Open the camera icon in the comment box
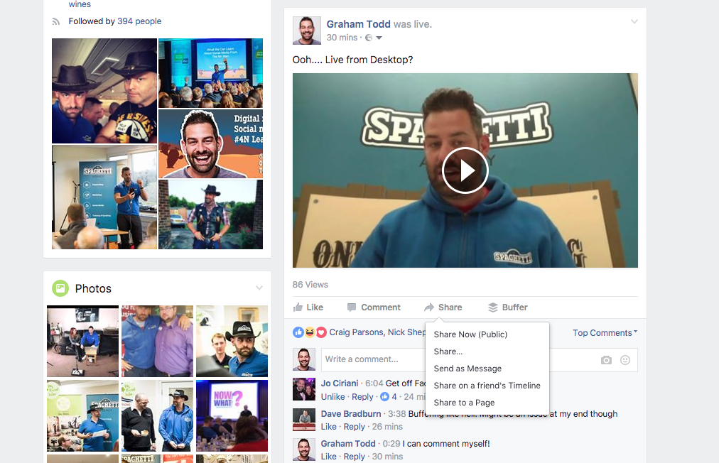 pos(606,360)
